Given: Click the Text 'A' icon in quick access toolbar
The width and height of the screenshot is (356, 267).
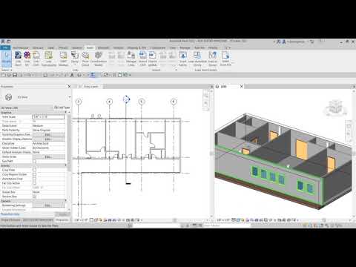Looking at the screenshot, I should click(x=72, y=75).
